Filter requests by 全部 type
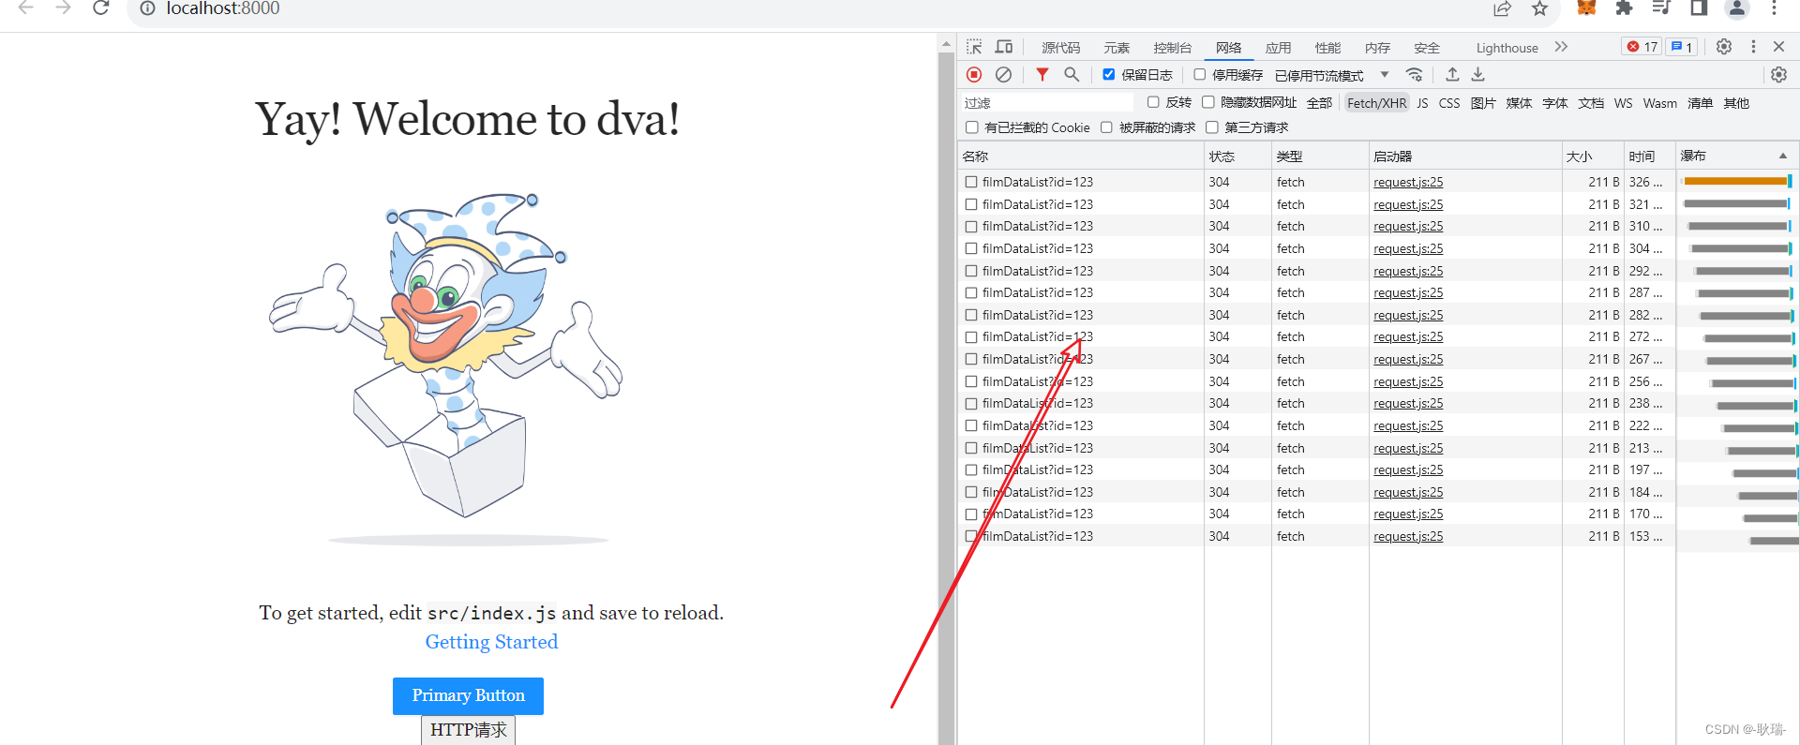Viewport: 1800px width, 745px height. tap(1319, 103)
